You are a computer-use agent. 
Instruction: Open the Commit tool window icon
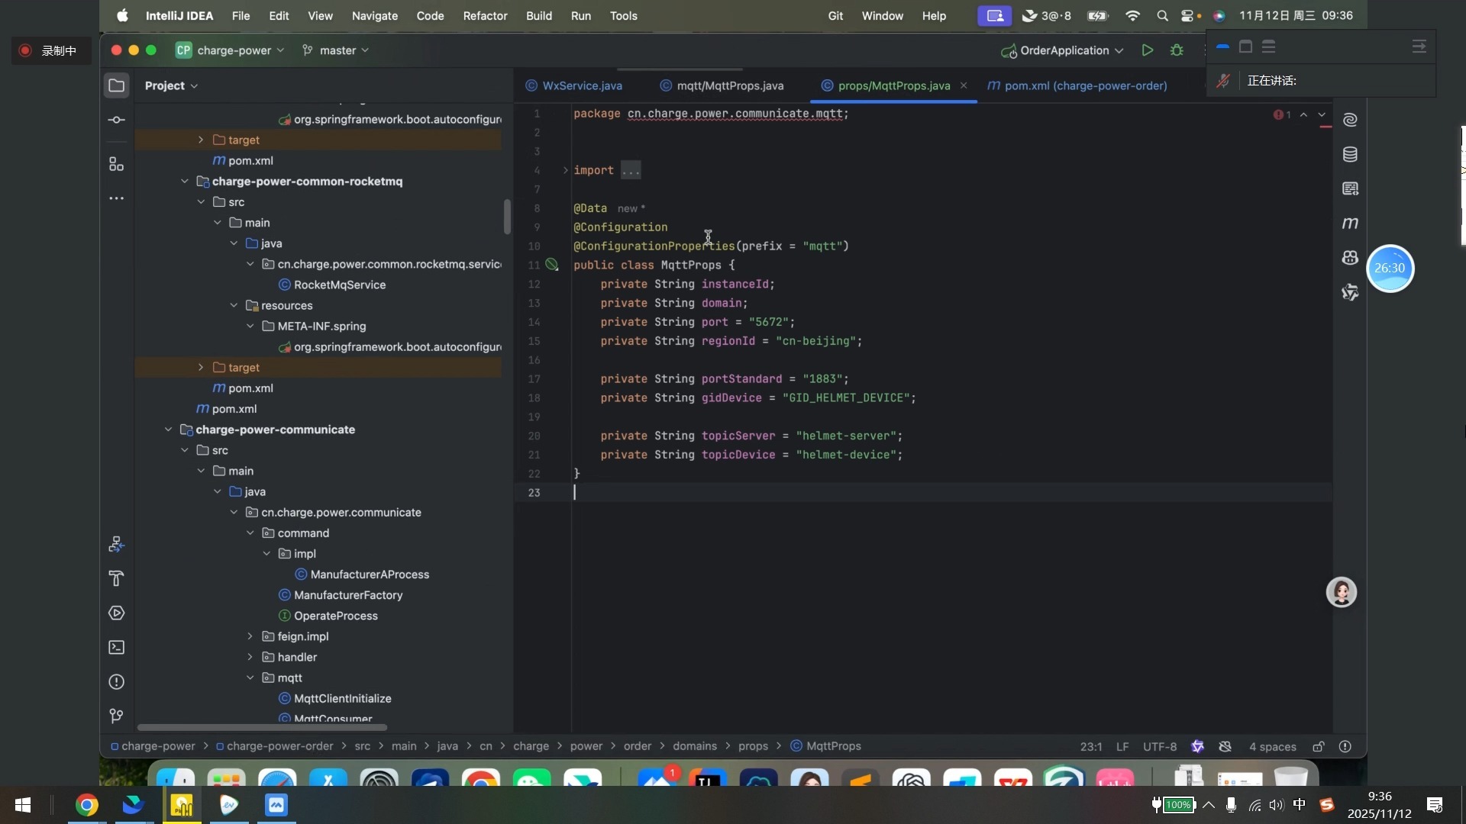click(x=116, y=121)
